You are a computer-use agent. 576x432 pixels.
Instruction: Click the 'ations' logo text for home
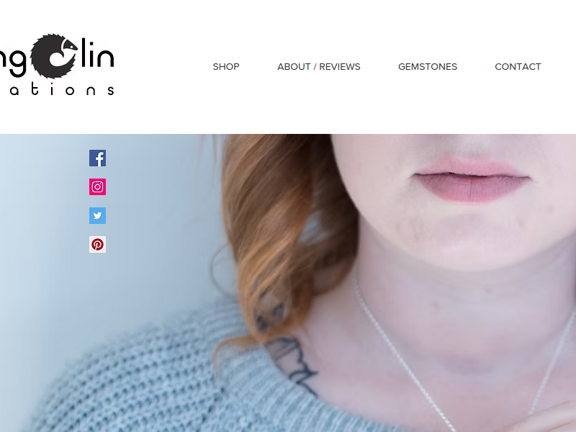coord(62,89)
